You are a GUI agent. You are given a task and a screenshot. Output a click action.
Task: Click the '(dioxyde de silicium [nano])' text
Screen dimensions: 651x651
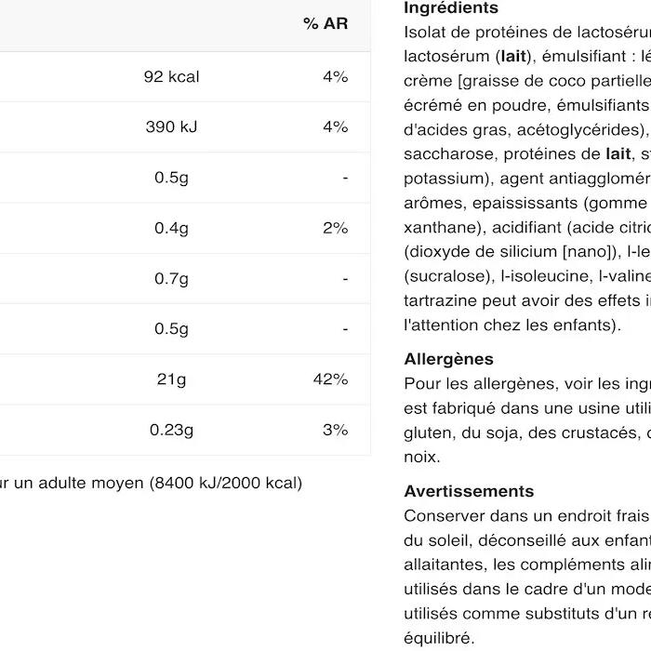(511, 252)
